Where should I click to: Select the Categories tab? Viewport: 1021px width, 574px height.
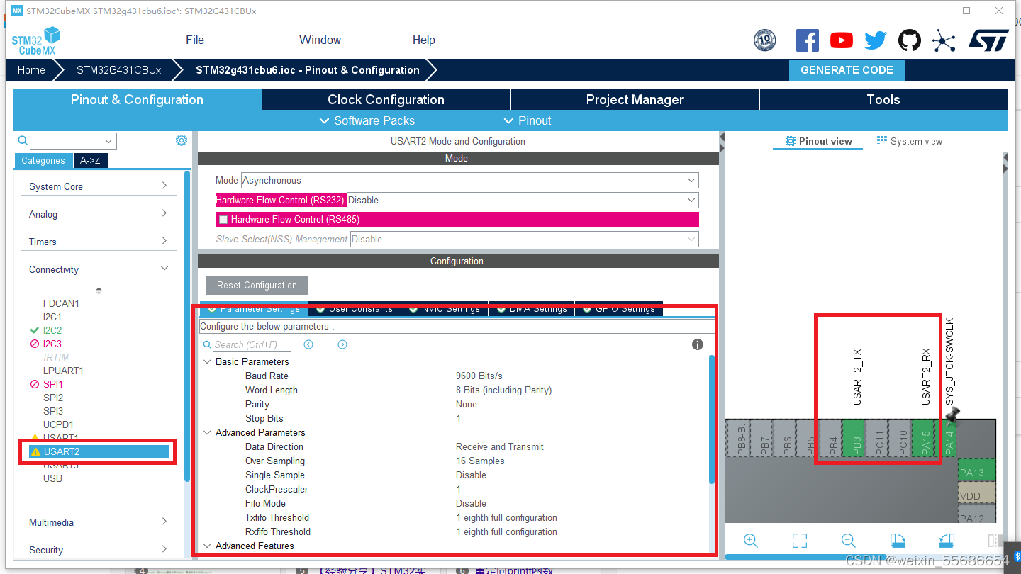click(x=43, y=161)
